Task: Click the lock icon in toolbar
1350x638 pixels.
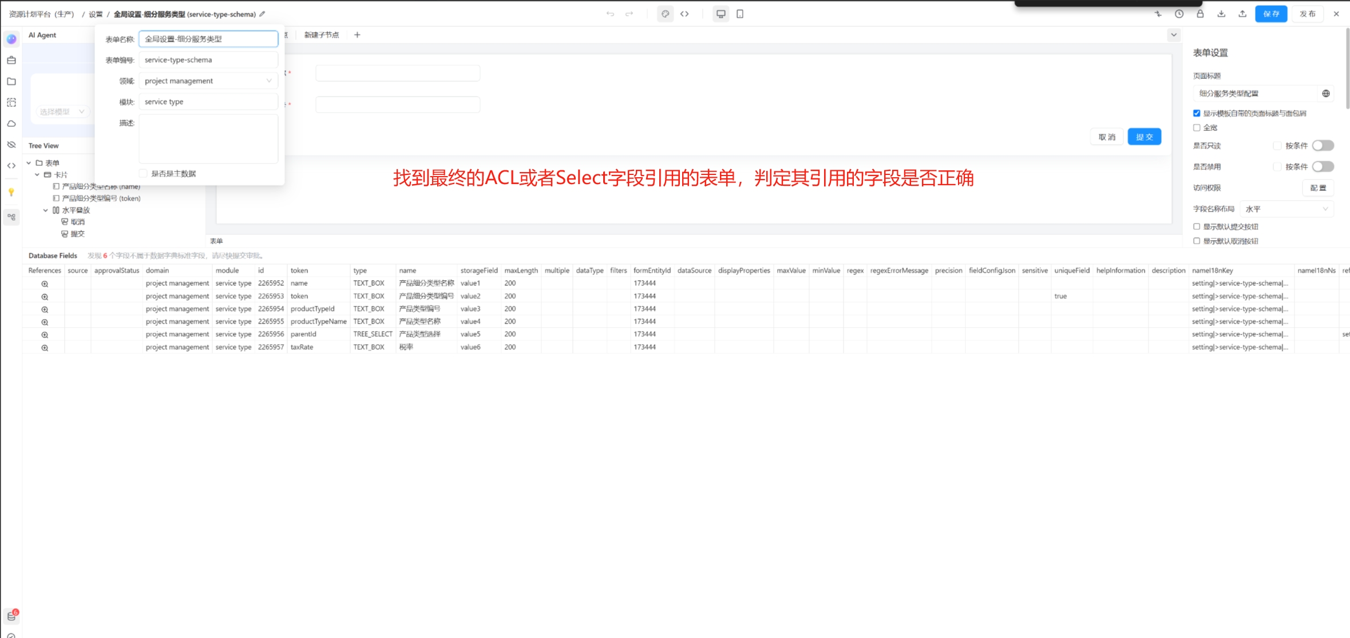Action: tap(1200, 14)
